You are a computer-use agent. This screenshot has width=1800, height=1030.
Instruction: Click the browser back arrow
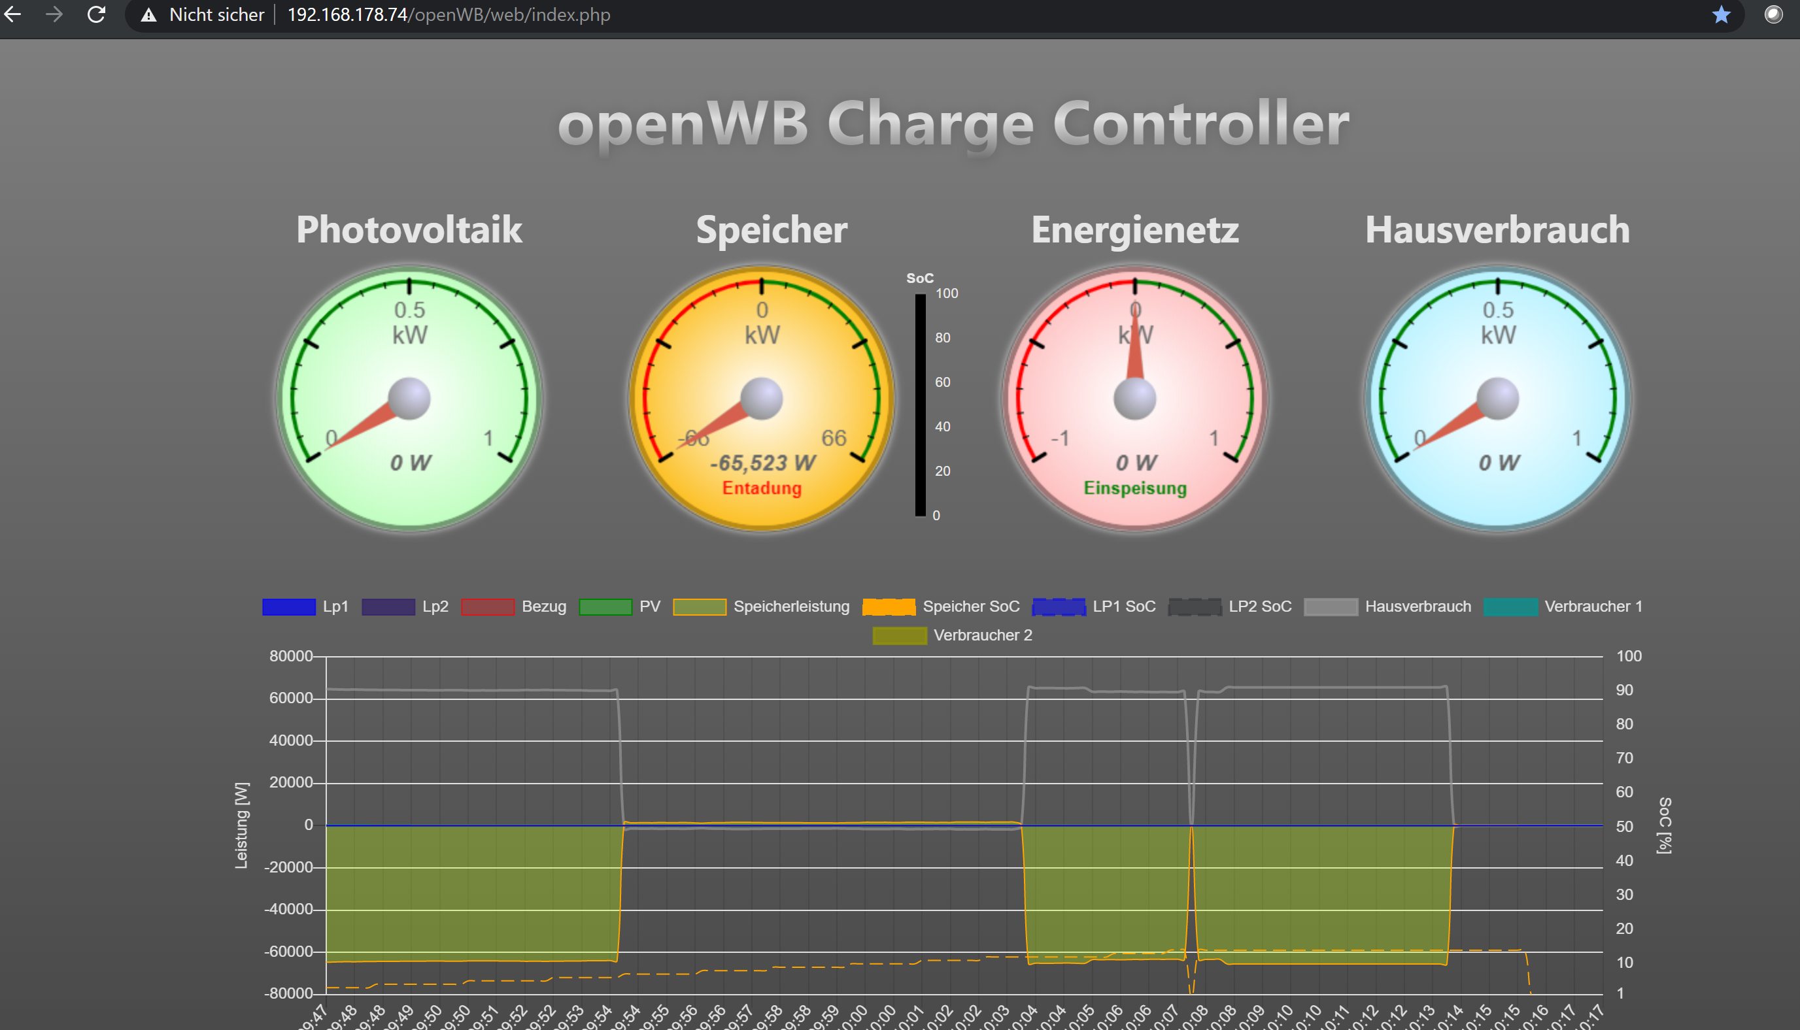pos(12,14)
